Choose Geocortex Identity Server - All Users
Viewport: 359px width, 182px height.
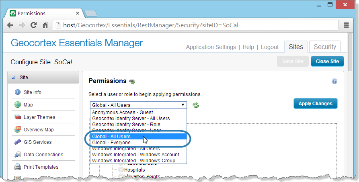(138, 119)
